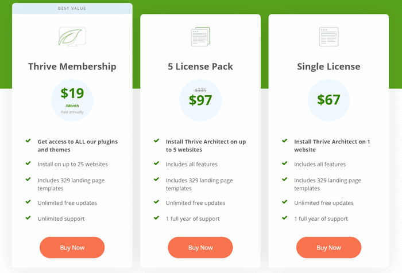Click the Single License page icon

tap(328, 37)
